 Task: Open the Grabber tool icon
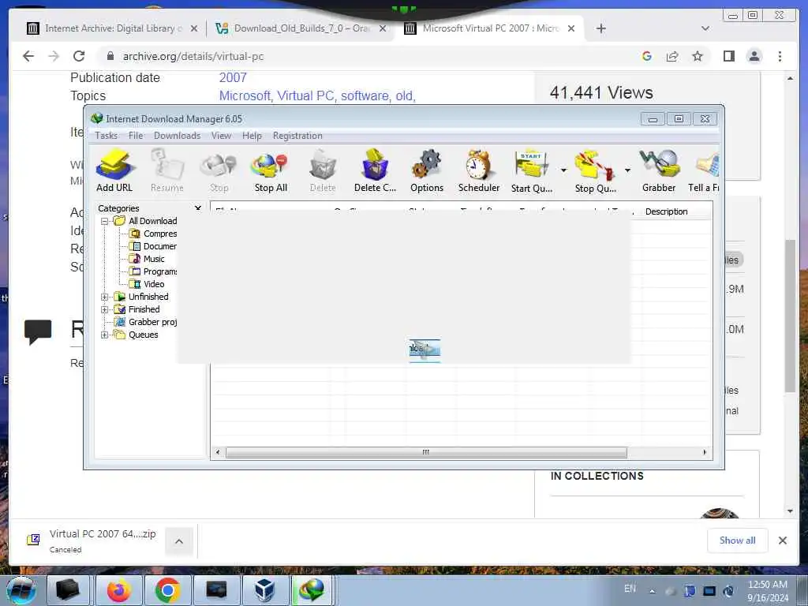[x=659, y=170]
